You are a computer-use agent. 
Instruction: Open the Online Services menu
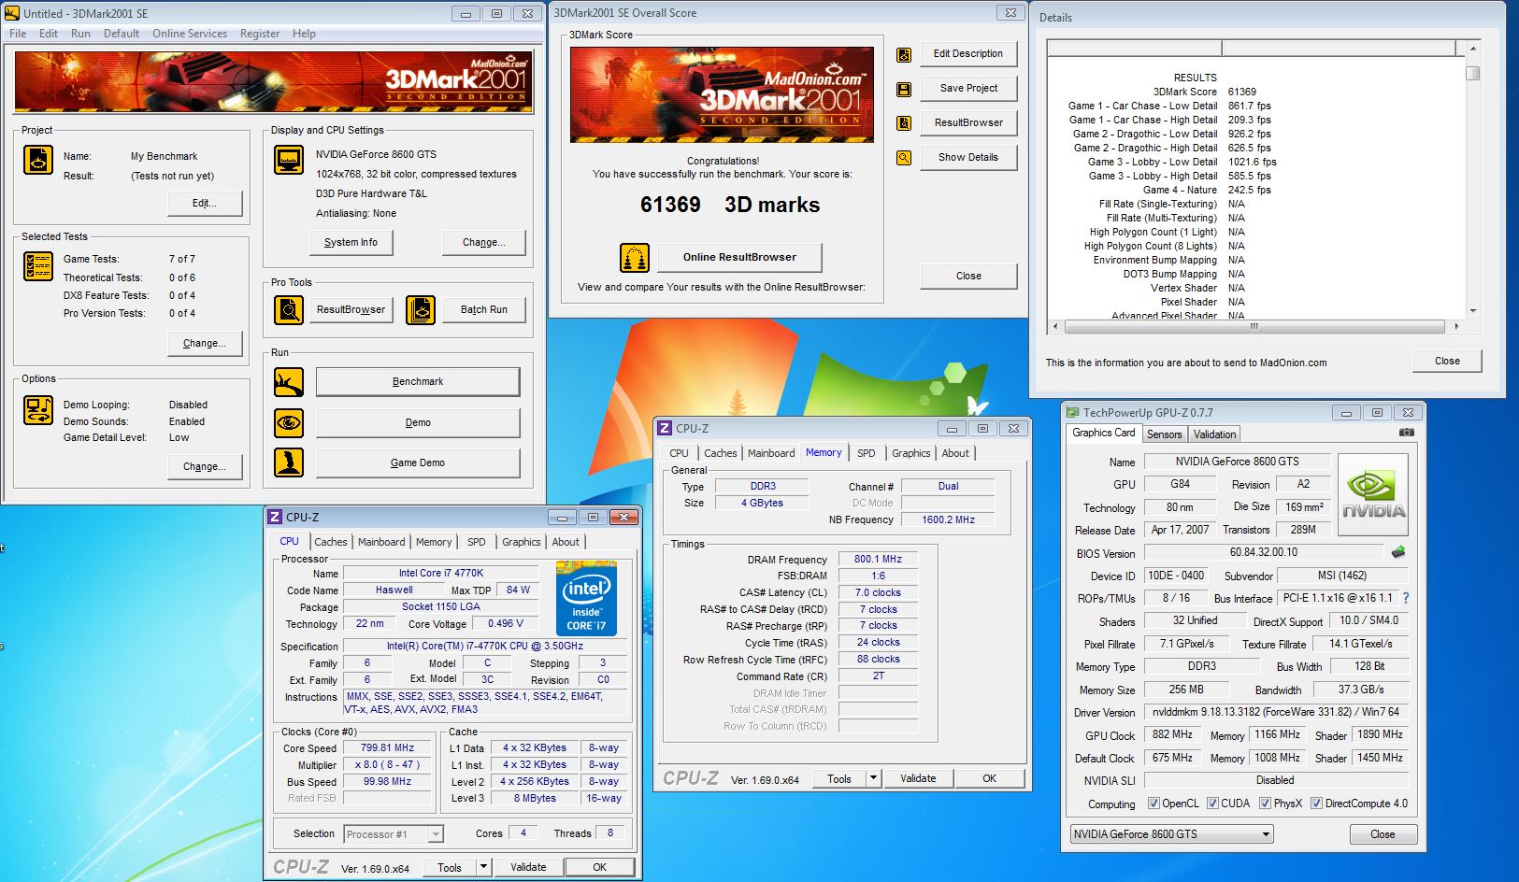tap(190, 34)
